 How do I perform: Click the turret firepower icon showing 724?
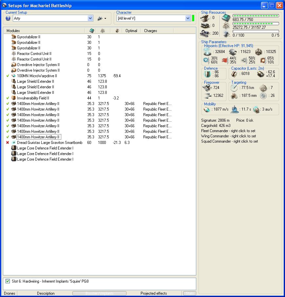click(x=207, y=88)
